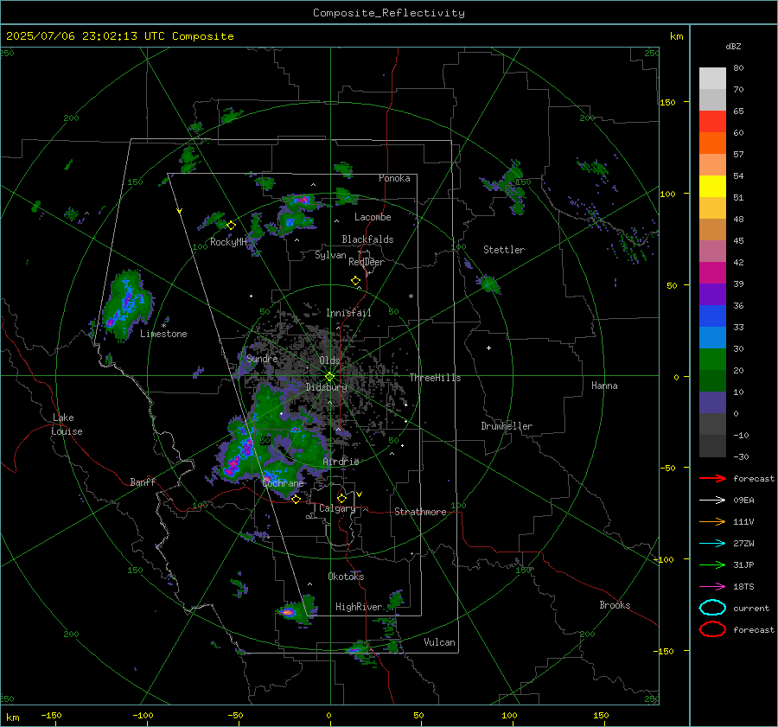This screenshot has width=778, height=727.
Task: Click the 09EA legend label
Action: pyautogui.click(x=743, y=501)
